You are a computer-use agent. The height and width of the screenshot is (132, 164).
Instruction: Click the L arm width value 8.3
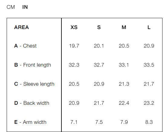pyautogui.click(x=149, y=122)
